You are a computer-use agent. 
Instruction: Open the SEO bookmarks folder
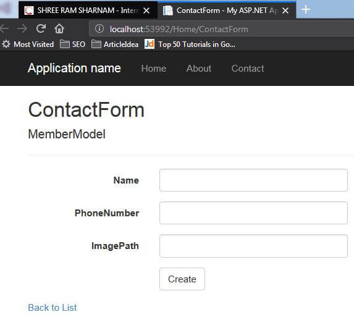coord(72,44)
